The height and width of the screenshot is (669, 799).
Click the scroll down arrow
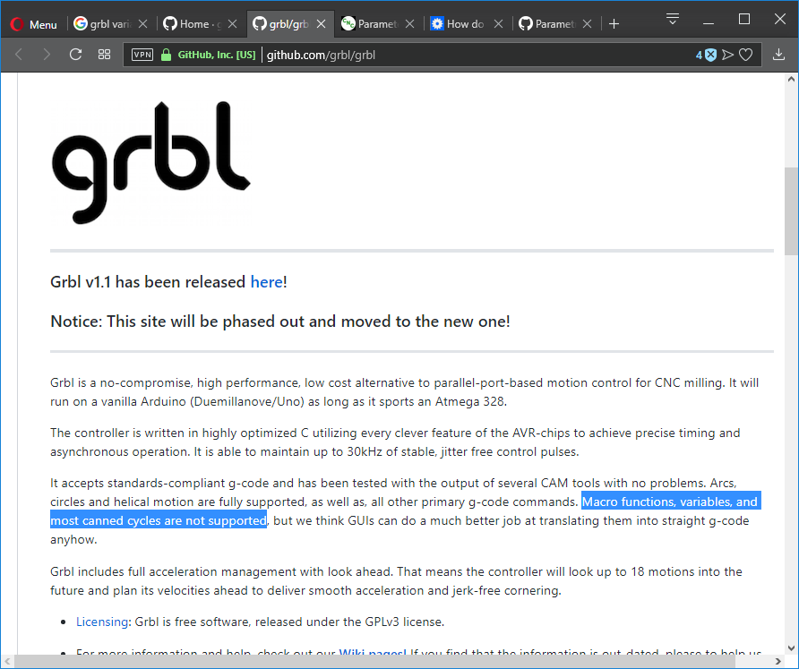point(791,648)
